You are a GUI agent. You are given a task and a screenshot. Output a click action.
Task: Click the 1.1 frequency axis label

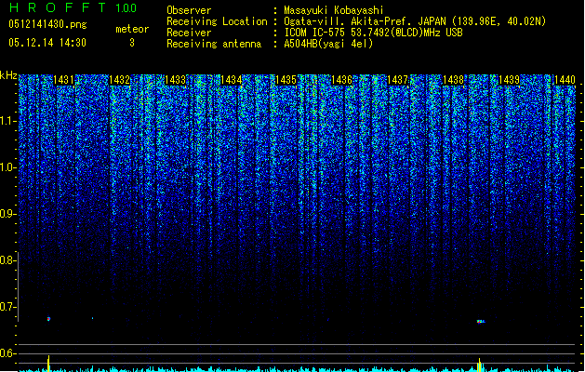point(7,121)
